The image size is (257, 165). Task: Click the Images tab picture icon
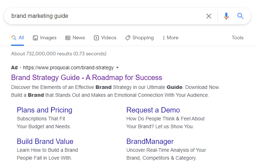(x=35, y=38)
